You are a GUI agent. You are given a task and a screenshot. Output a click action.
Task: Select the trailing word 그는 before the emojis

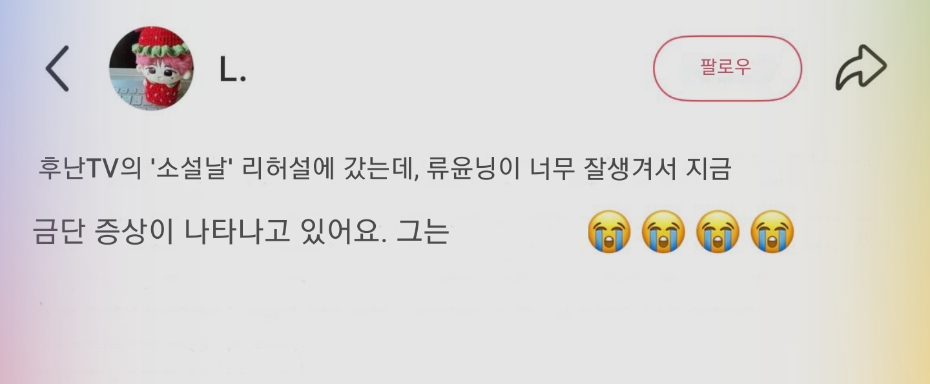coord(422,232)
